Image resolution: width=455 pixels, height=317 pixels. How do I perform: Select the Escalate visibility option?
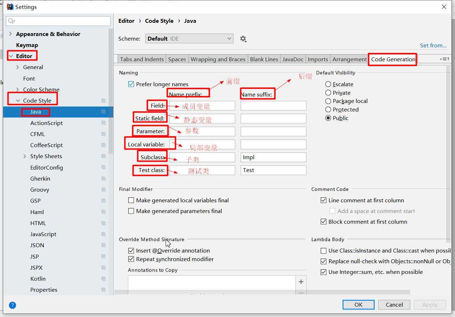coord(328,84)
